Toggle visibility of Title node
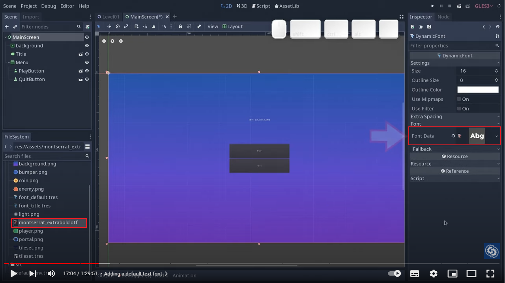Screen dimensions: 505x283 87,54
